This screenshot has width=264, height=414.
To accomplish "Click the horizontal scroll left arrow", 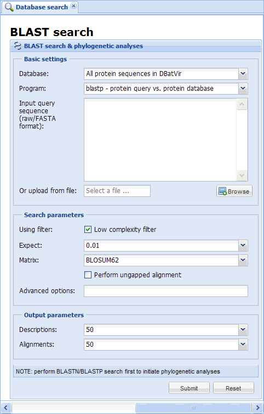I will (x=6, y=407).
